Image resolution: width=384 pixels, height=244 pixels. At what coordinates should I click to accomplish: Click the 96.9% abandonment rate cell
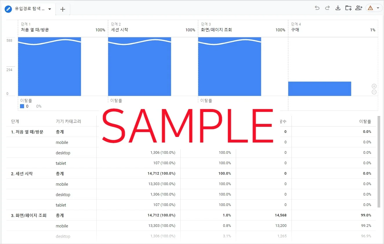tap(366, 236)
